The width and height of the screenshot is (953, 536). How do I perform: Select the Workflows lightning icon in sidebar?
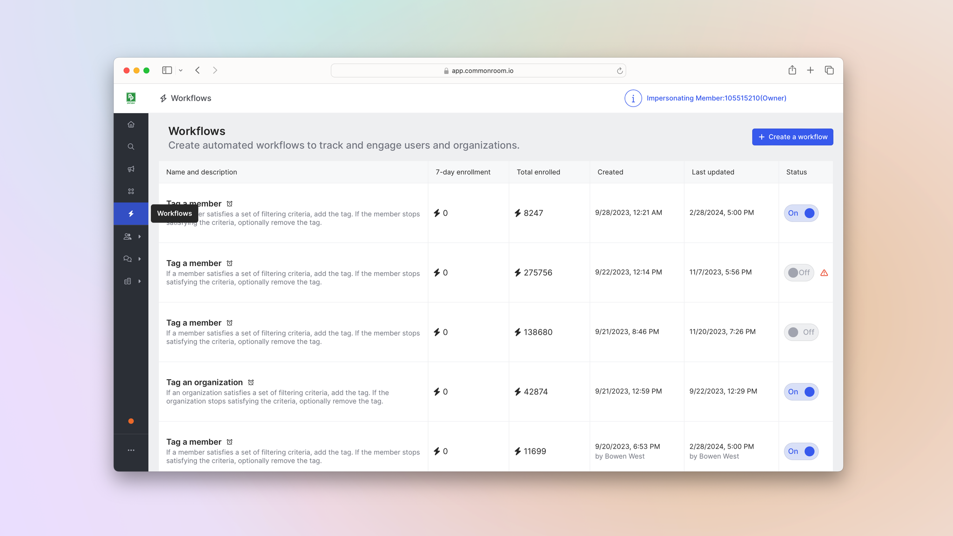131,214
